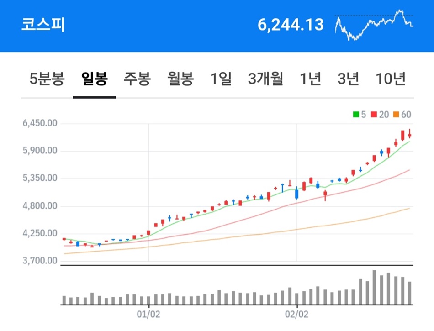Click the 4,250.00 y-axis label
Viewport: 434px width, 331px height.
point(40,233)
